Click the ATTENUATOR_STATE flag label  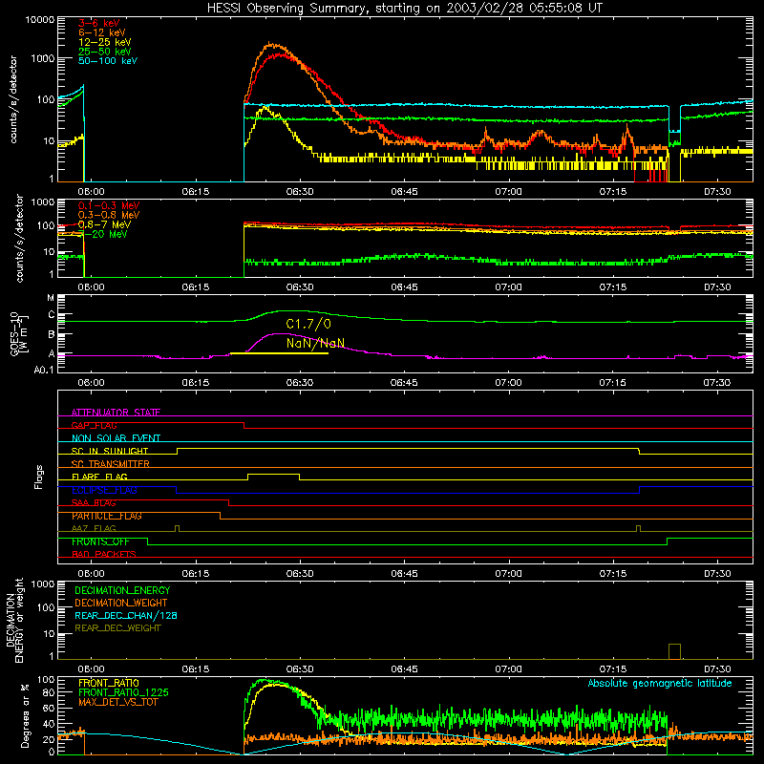pos(116,413)
